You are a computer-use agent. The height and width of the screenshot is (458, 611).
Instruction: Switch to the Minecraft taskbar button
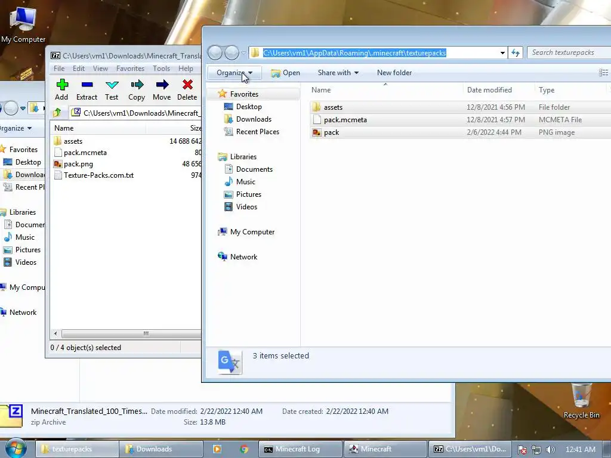[x=385, y=449]
